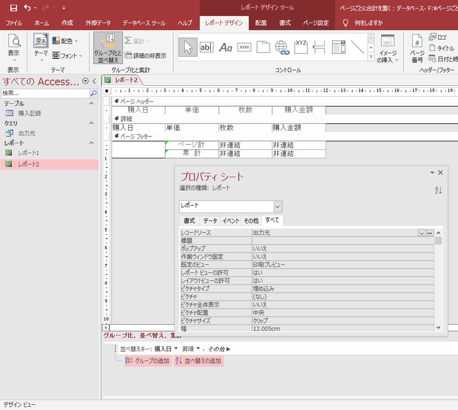The width and height of the screenshot is (458, 410).
Task: Click Add a sort (並べ替えの追加)
Action: tap(199, 361)
